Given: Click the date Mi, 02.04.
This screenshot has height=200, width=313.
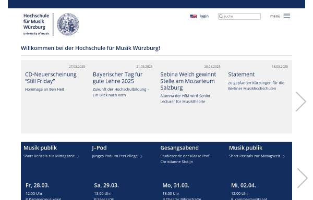Looking at the screenshot, I should point(243,185).
